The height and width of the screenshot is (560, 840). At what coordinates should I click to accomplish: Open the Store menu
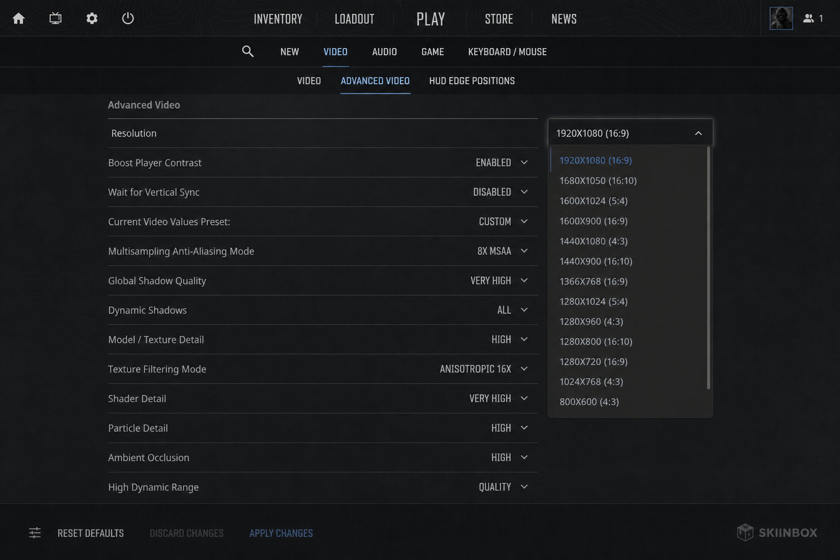[x=499, y=19]
